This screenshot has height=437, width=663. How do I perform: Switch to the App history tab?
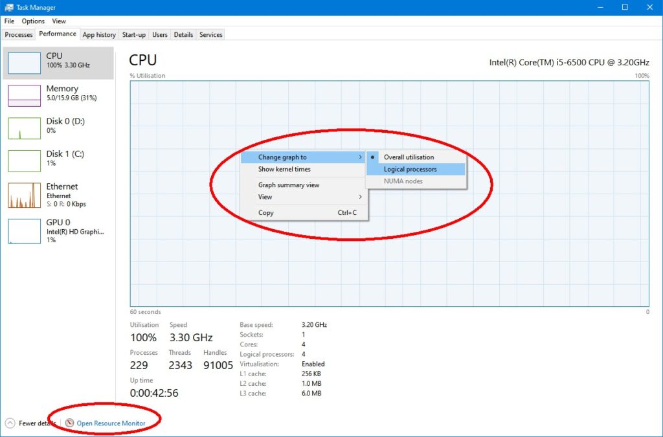(99, 35)
